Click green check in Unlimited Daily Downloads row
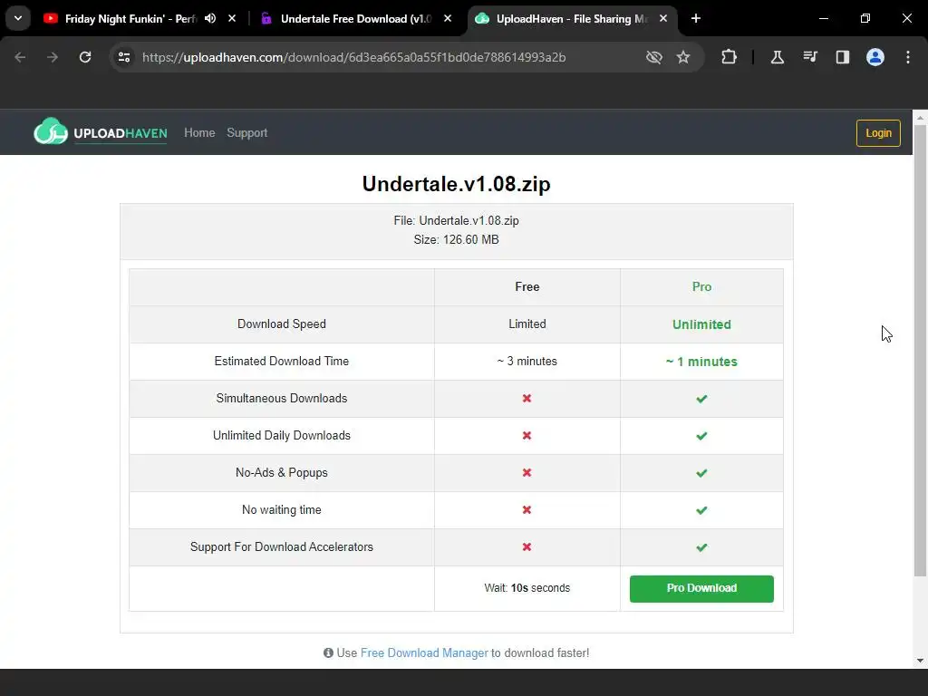Viewport: 928px width, 696px height. click(x=702, y=436)
